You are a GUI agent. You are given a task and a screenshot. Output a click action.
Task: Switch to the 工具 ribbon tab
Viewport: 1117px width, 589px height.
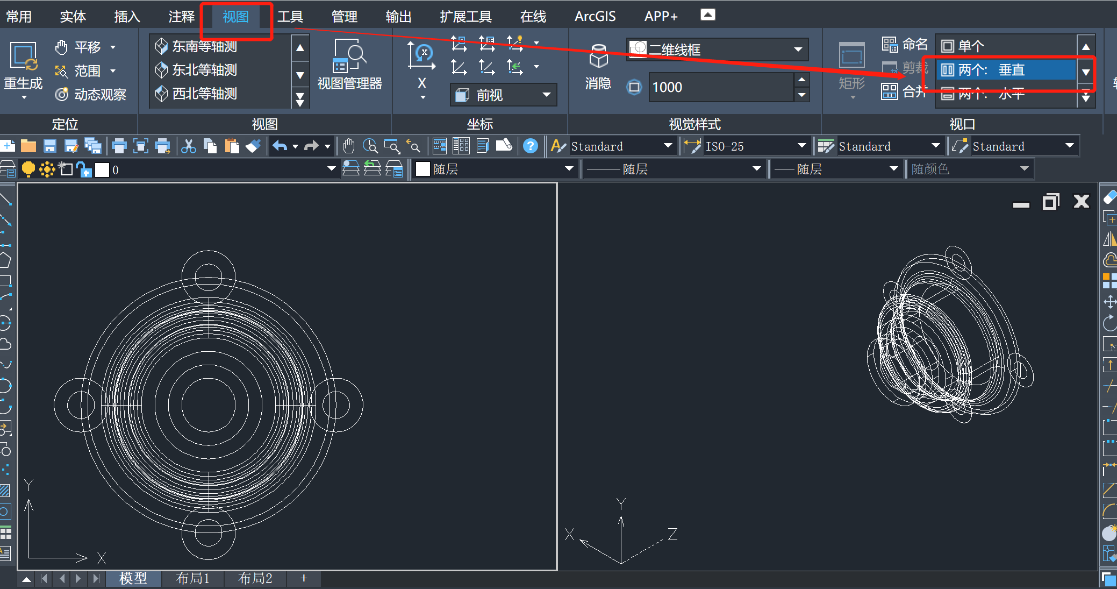pos(290,17)
